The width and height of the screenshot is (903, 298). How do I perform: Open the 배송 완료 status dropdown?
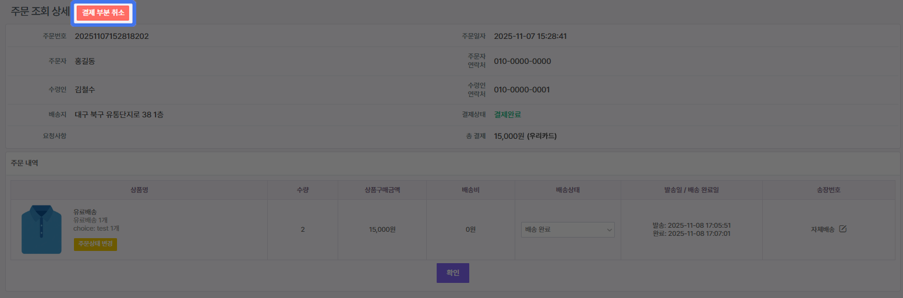tap(568, 229)
